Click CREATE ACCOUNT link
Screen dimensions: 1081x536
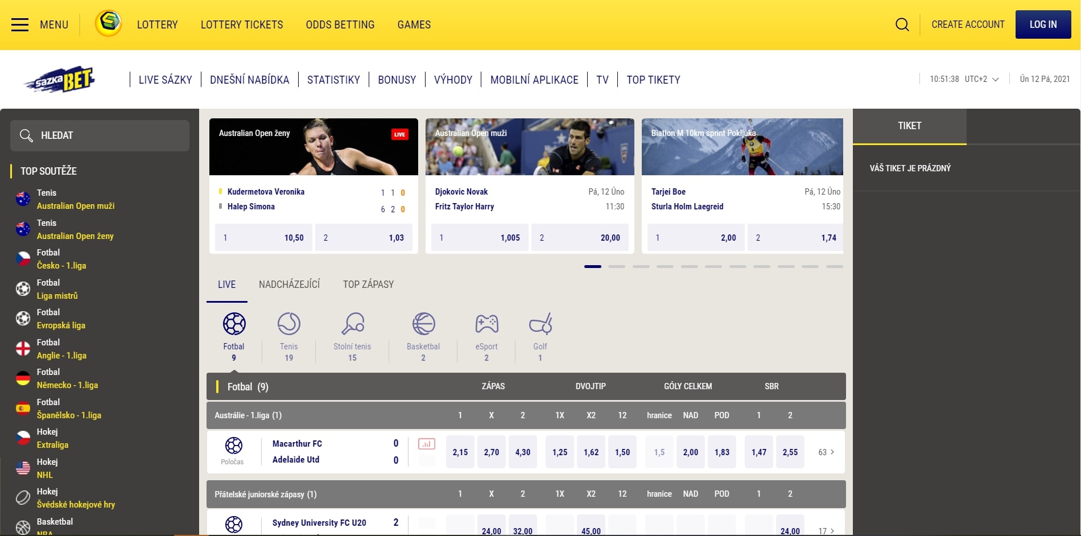[x=968, y=24]
